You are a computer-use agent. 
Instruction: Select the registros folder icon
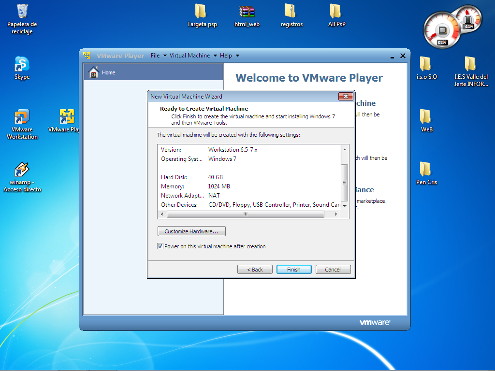(291, 12)
